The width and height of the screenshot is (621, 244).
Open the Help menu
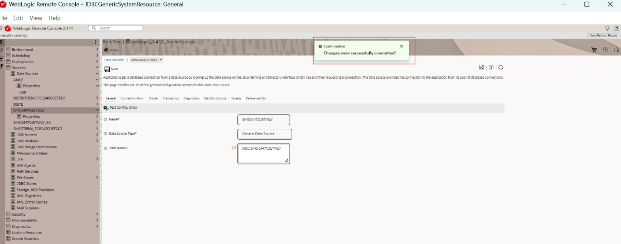click(x=54, y=18)
